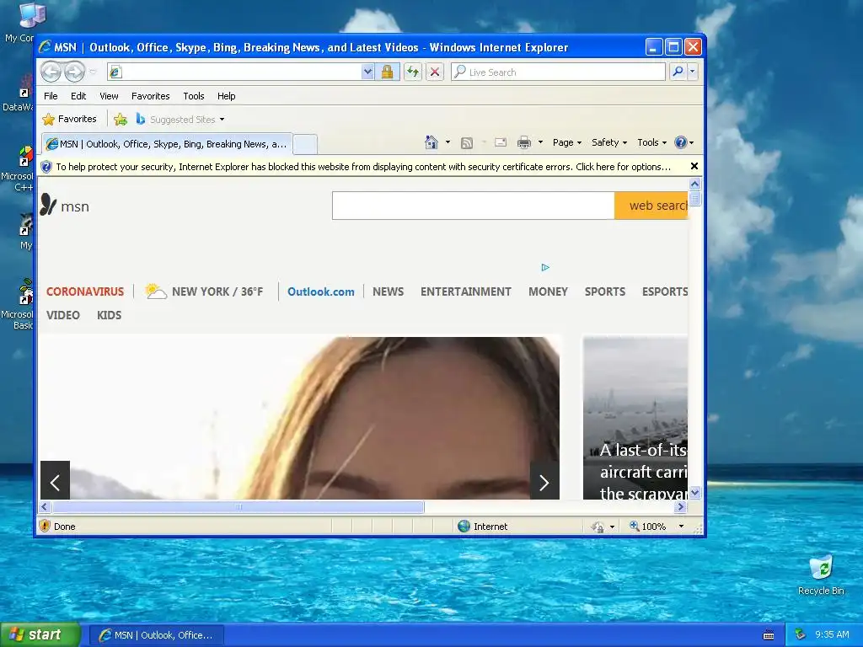Open the Page dropdown menu
863x647 pixels.
(x=567, y=142)
